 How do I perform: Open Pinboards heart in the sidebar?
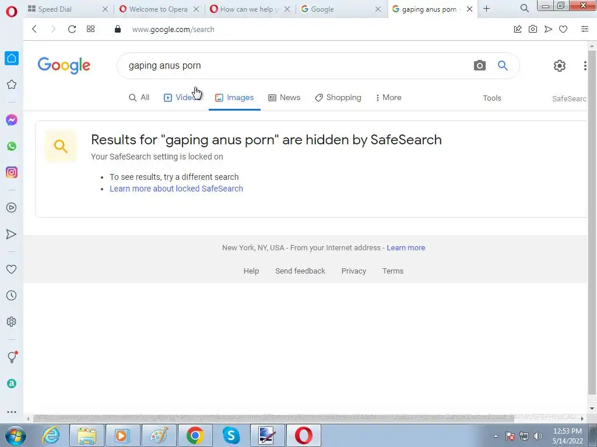pos(12,269)
